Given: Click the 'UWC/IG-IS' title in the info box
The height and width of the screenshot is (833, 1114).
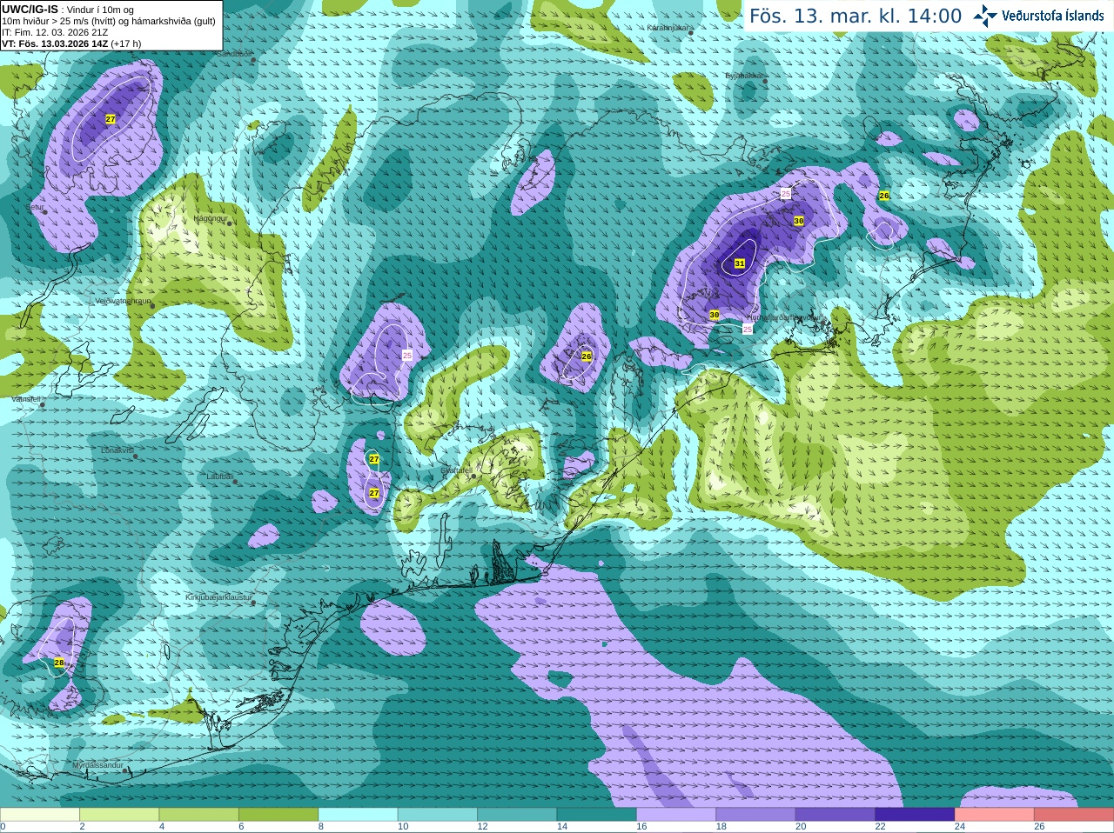Looking at the screenshot, I should [x=30, y=10].
